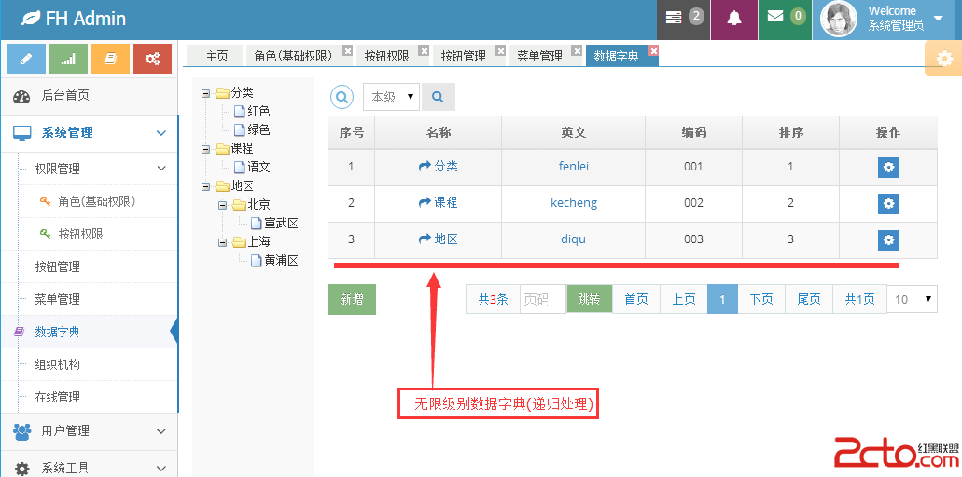Viewport: 962px width, 477px height.
Task: Expand the 用户管理 sidebar menu
Action: tap(89, 431)
